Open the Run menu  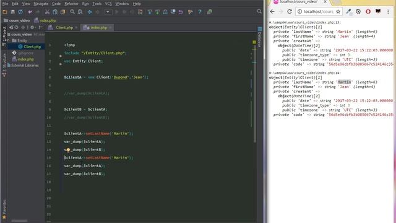coord(85,4)
